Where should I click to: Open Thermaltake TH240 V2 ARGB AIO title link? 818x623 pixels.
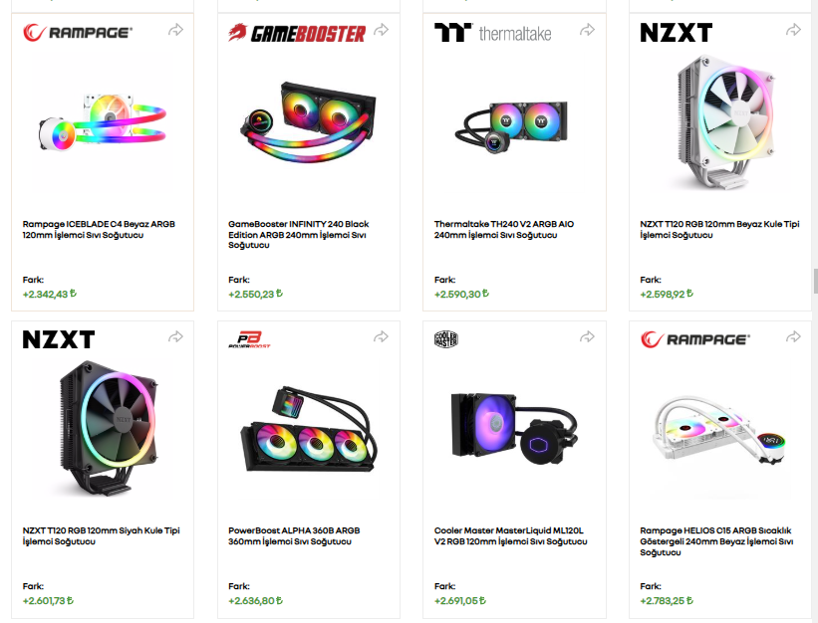(x=504, y=229)
